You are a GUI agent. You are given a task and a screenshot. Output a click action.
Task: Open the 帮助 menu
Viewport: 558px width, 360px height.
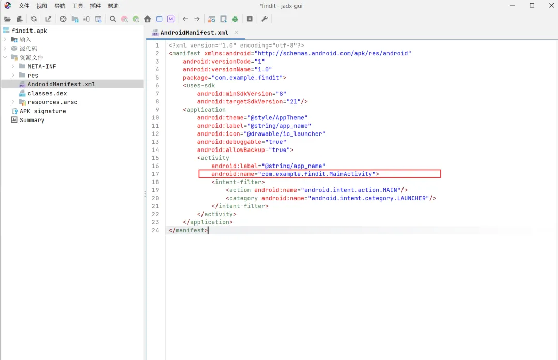coord(113,6)
